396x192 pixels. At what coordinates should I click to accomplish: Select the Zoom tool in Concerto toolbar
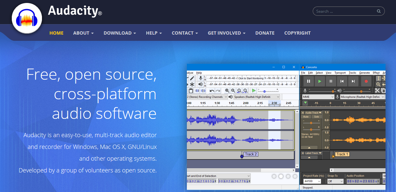click(378, 85)
